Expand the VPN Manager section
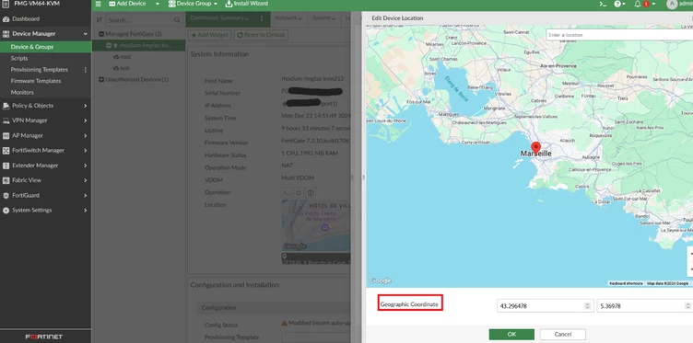The image size is (693, 343). 86,120
